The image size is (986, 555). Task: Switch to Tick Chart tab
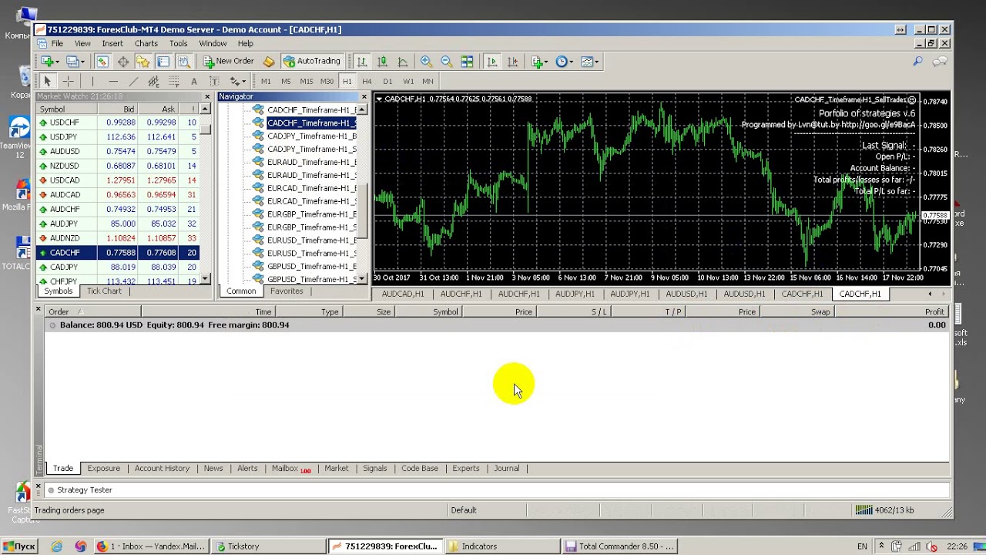(x=104, y=291)
